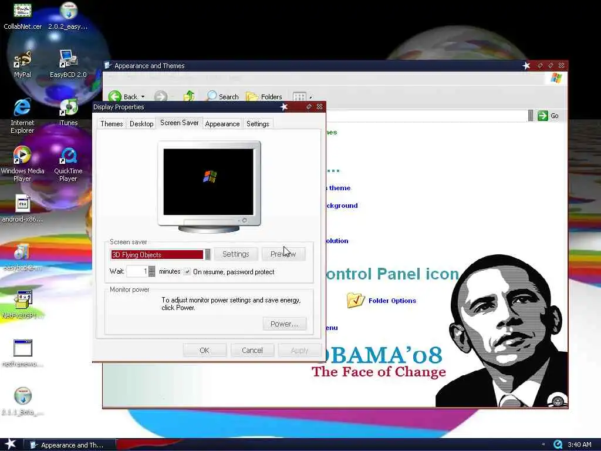Click the Forward arrow in explorer toolbar
Viewport: 601px width, 451px height.
[161, 96]
